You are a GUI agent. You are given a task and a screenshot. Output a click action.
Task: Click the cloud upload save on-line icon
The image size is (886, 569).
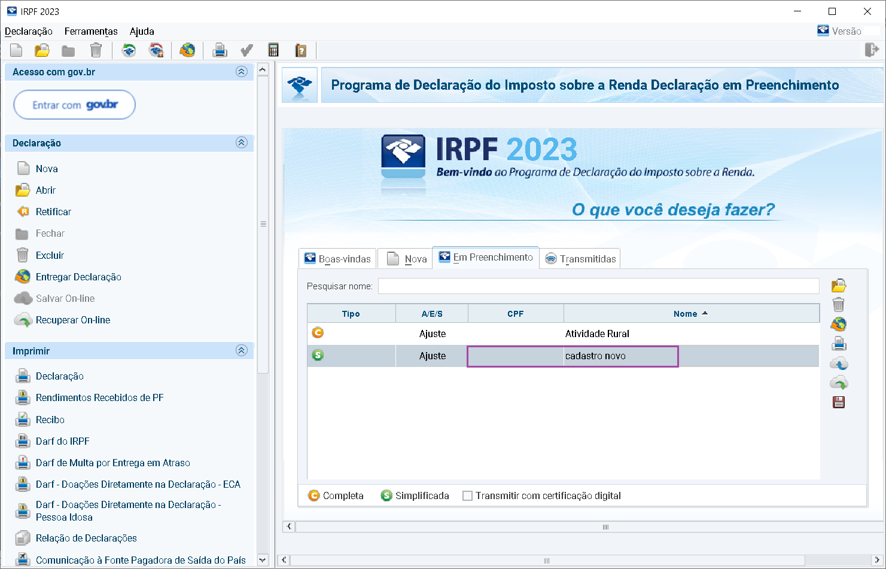click(839, 363)
